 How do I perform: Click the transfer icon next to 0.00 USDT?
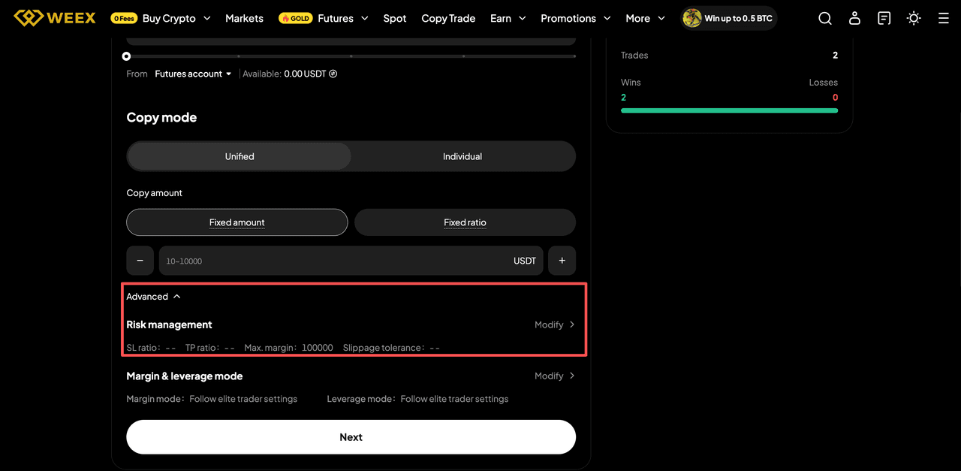click(333, 74)
